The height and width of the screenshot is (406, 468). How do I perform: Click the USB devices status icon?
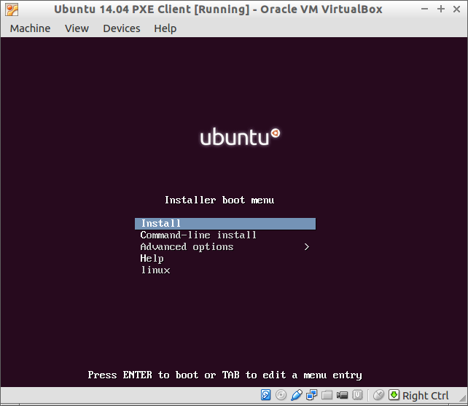(297, 395)
